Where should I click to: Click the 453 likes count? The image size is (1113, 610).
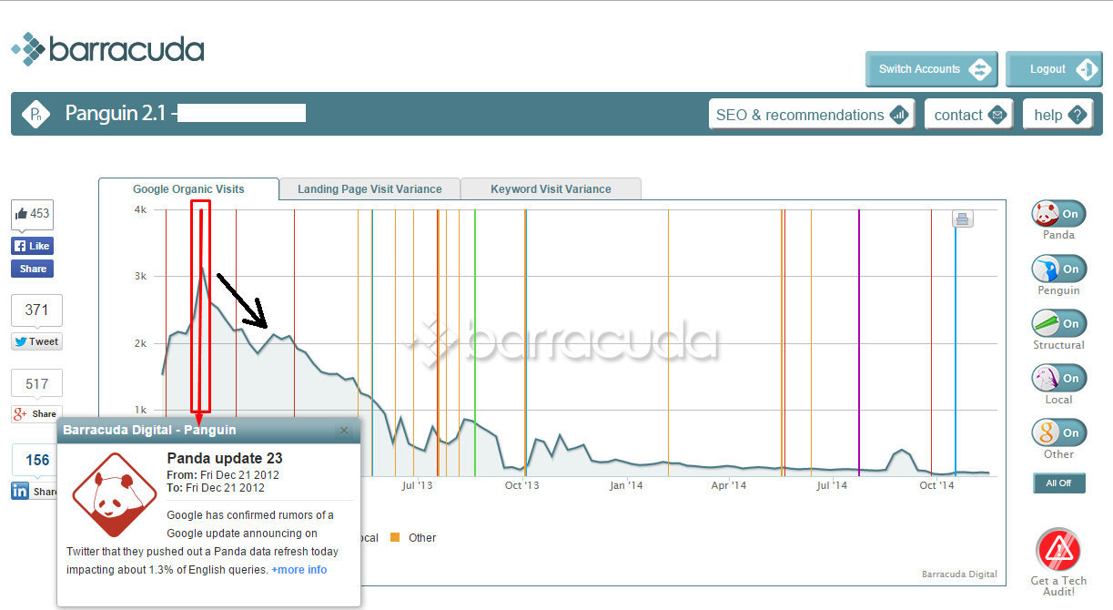(x=32, y=214)
